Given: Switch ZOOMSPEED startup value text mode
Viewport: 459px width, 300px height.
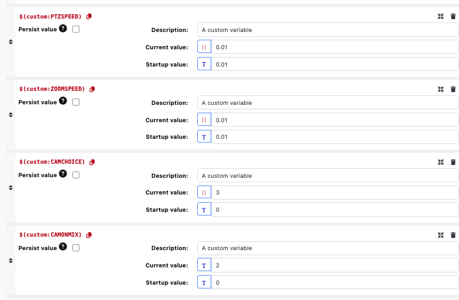Looking at the screenshot, I should coord(204,137).
